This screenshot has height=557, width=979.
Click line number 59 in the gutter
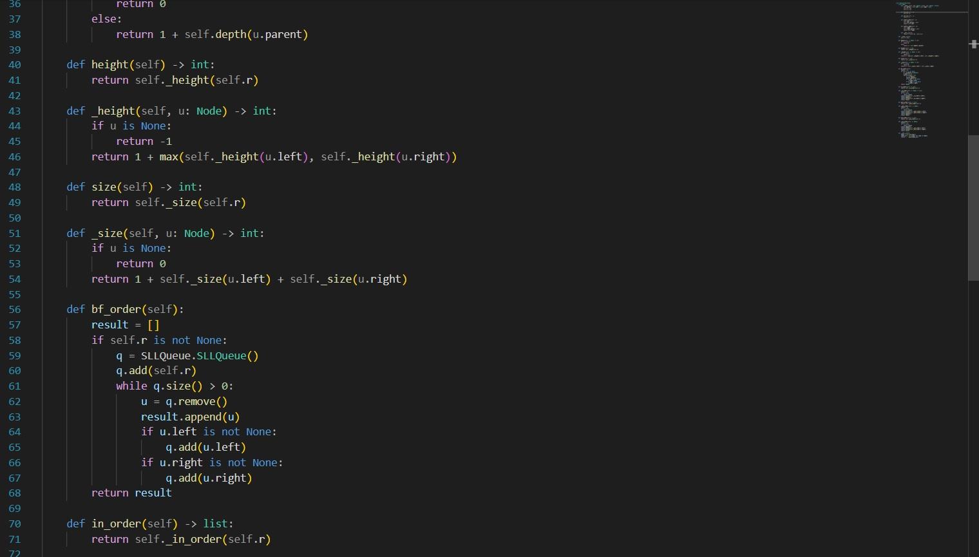coord(15,356)
